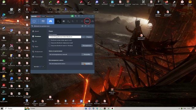Open the Telegram desktop shortcut
The width and height of the screenshot is (196, 110).
pyautogui.click(x=66, y=3)
